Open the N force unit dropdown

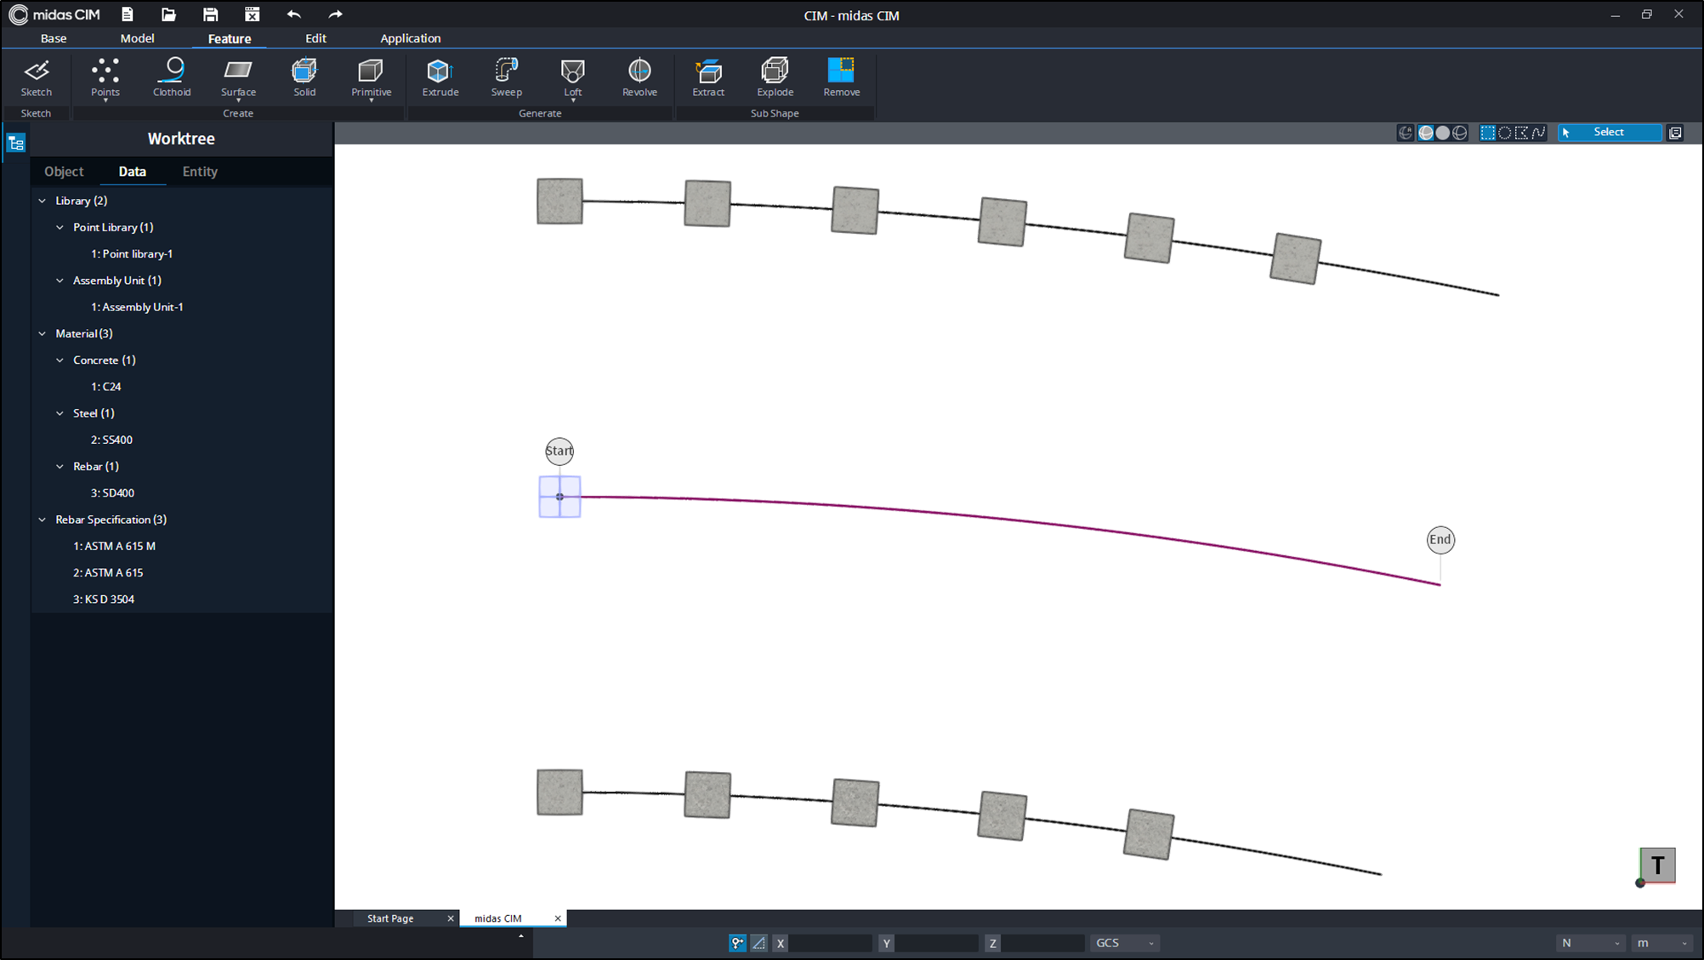coord(1590,943)
